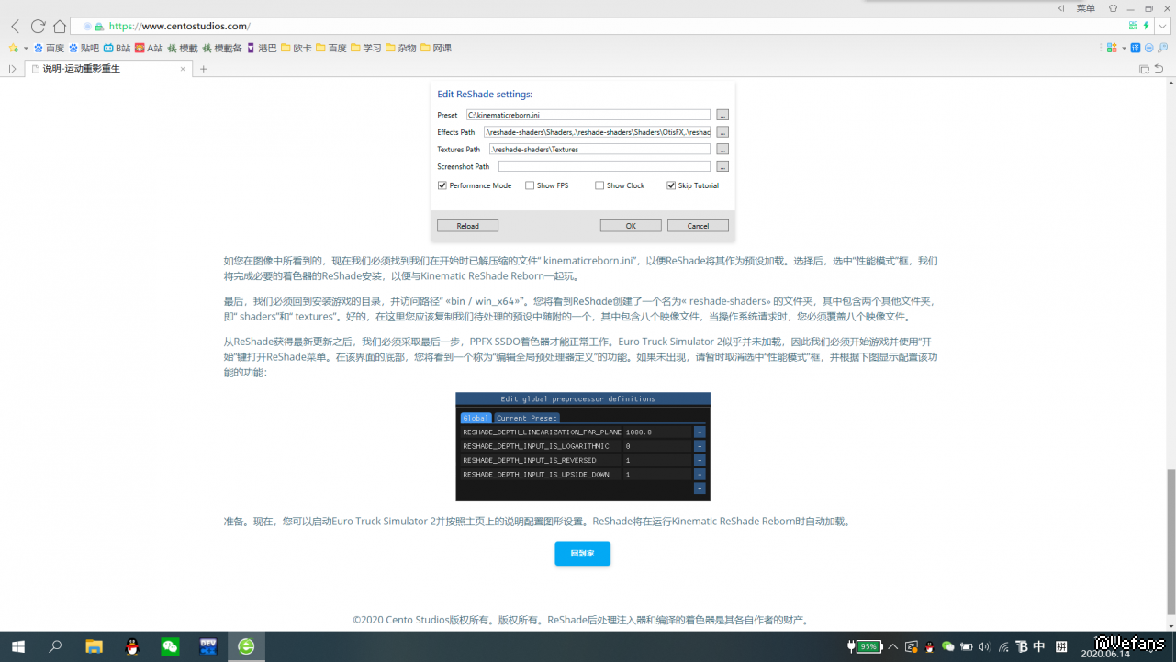Open the tab list icon beside undo arrow
Viewport: 1176px width, 662px height.
pyautogui.click(x=1144, y=69)
